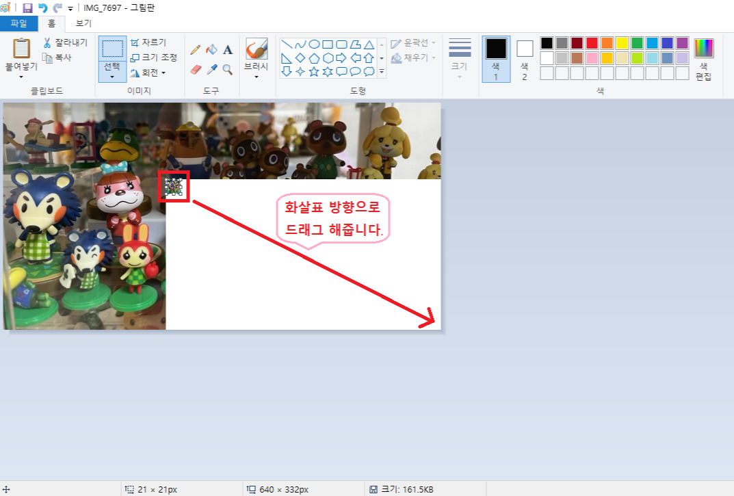This screenshot has width=734, height=496.
Task: Click the Cut (잘라내기) button
Action: click(65, 42)
